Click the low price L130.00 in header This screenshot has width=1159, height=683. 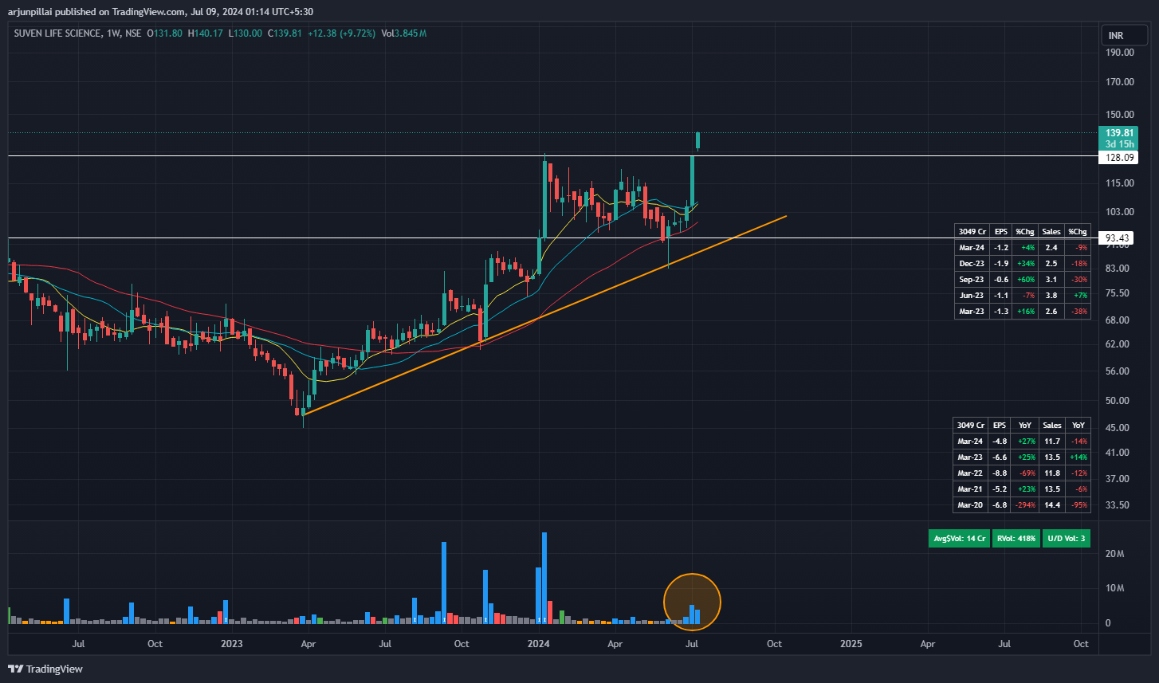(x=245, y=33)
